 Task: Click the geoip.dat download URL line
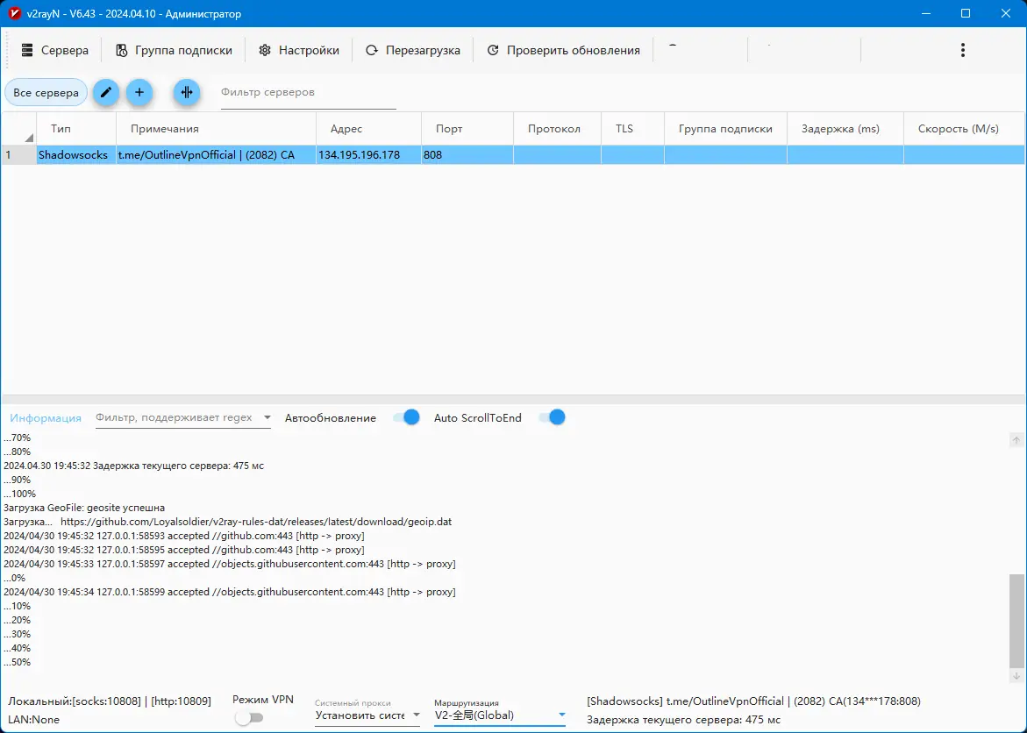click(227, 522)
